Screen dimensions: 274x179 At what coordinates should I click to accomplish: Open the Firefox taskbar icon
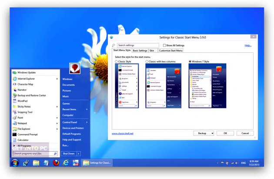(56, 163)
